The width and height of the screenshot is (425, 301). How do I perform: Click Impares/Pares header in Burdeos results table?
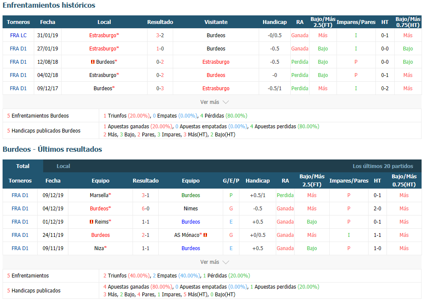click(349, 180)
